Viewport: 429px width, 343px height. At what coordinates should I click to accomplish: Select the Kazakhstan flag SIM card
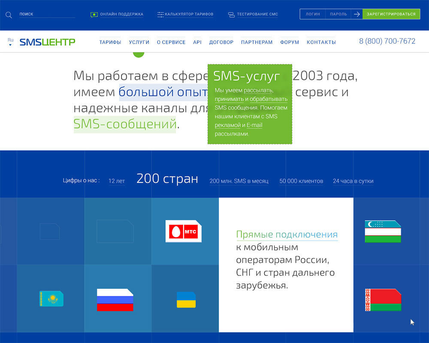pyautogui.click(x=51, y=298)
